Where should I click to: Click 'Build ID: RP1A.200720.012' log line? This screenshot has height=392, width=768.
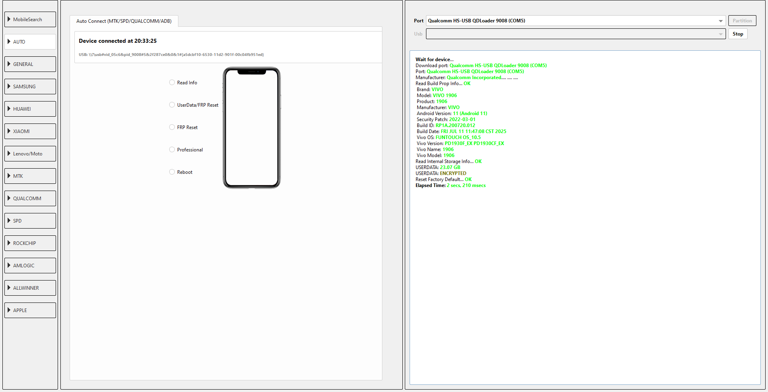446,125
